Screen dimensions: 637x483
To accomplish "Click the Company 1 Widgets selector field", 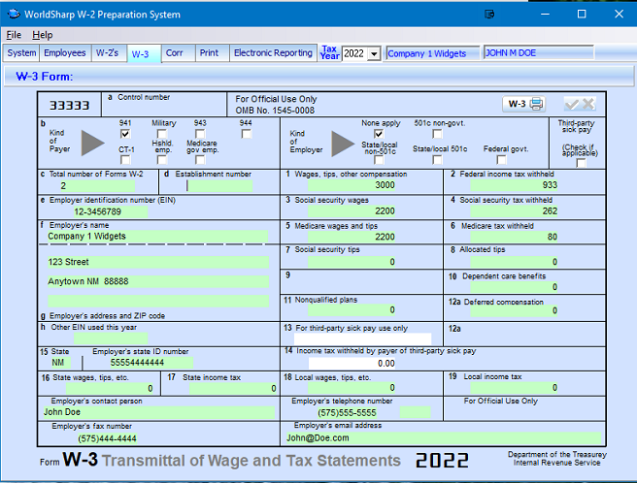I will point(432,53).
